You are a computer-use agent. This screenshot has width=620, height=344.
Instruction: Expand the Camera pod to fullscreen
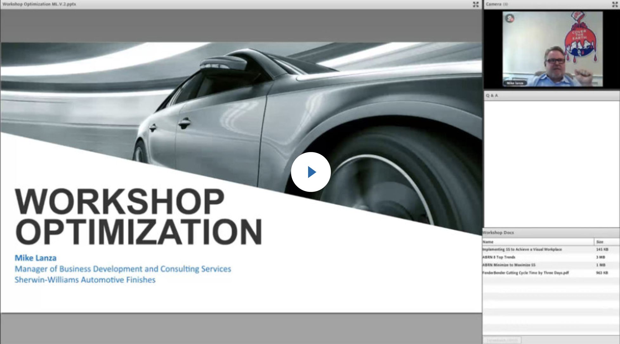pyautogui.click(x=615, y=4)
